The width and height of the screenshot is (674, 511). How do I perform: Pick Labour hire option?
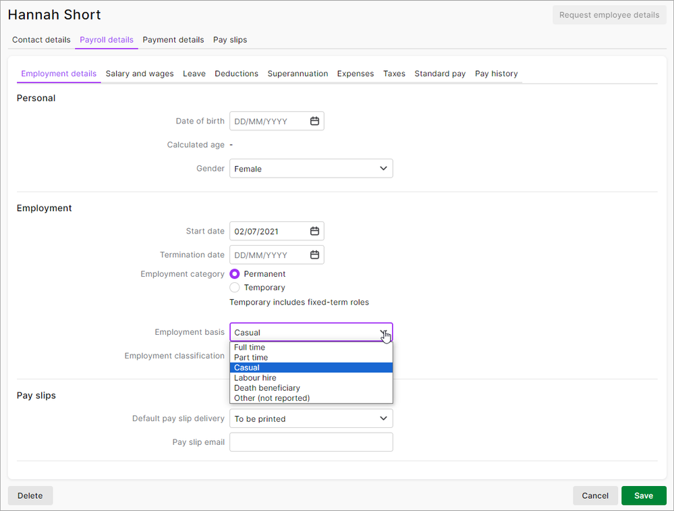click(x=255, y=378)
